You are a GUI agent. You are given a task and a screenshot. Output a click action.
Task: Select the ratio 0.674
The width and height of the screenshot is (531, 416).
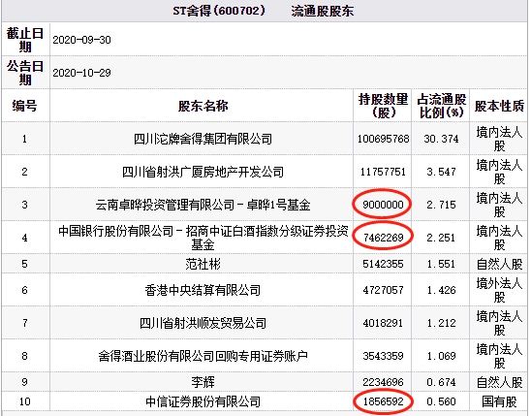(x=441, y=382)
